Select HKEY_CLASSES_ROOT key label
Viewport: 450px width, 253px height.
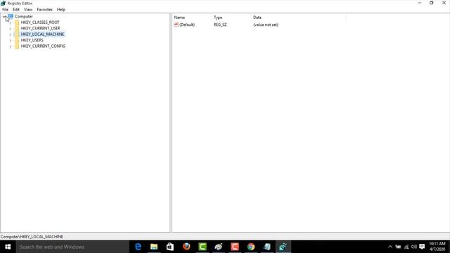click(x=40, y=22)
